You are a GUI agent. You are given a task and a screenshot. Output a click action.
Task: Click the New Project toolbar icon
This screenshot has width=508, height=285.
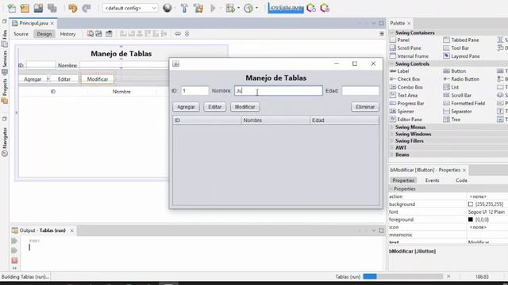coord(25,8)
